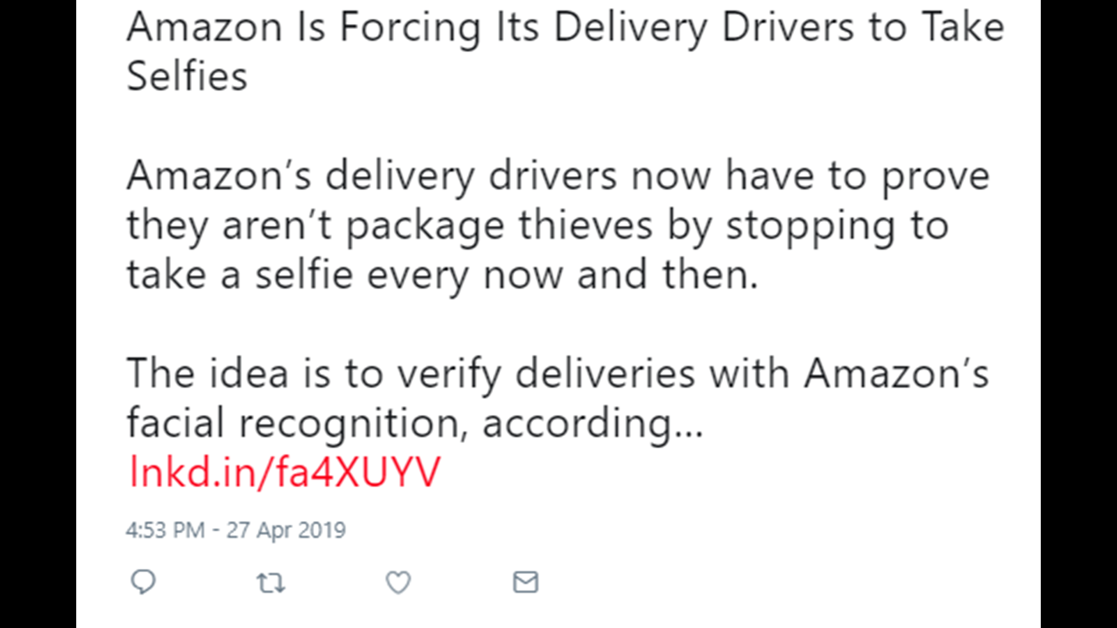Toggle the heart to favorite this tweet
Viewport: 1117px width, 628px height.
[x=399, y=581]
